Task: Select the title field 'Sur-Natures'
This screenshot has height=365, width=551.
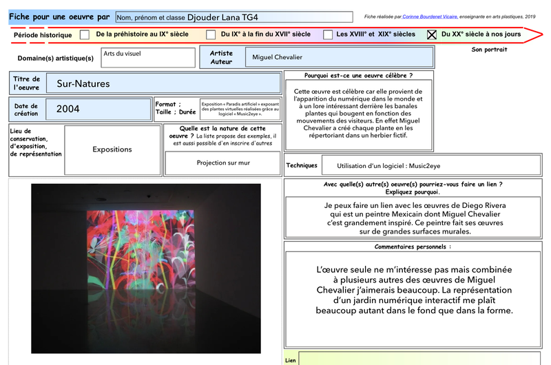Action: point(165,84)
